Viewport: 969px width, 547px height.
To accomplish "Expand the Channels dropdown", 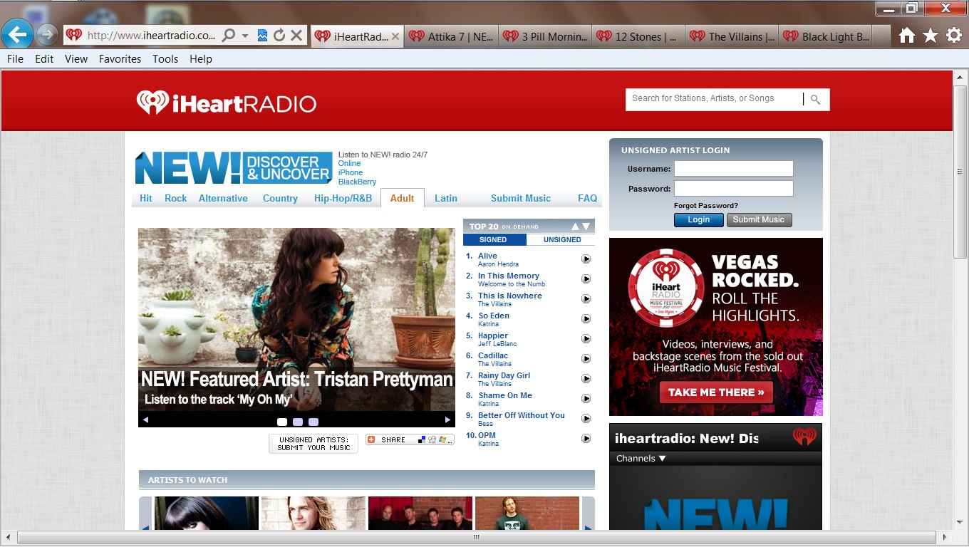I will pos(641,459).
